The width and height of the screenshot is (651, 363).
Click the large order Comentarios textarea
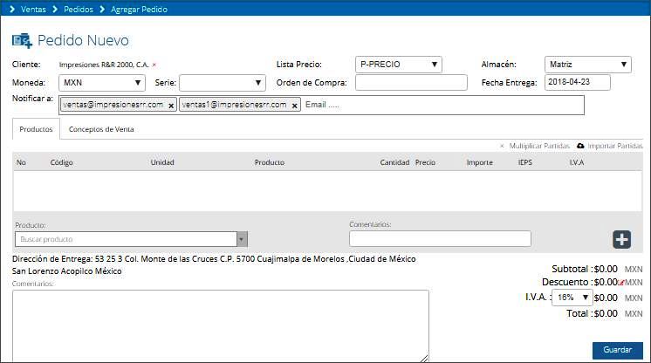(221, 326)
